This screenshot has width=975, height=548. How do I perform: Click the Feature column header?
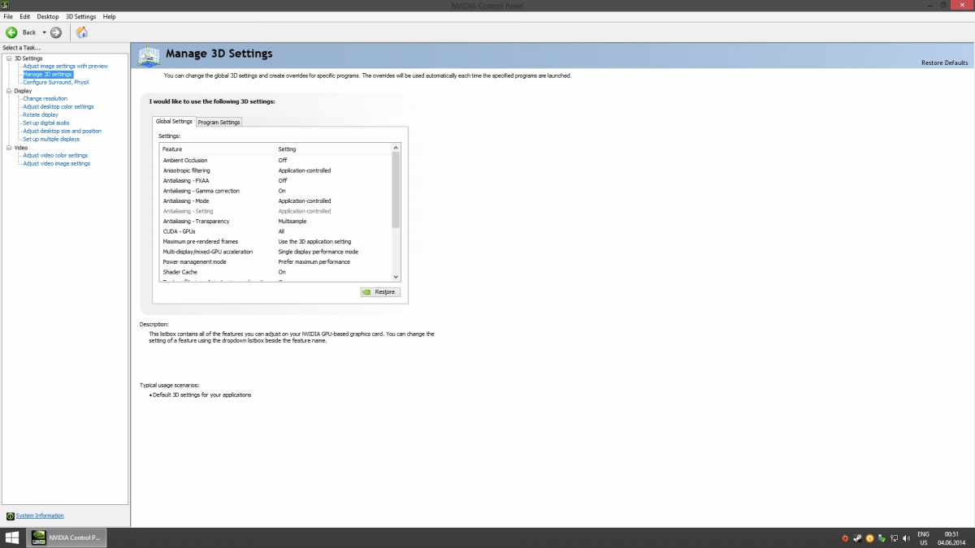219,149
